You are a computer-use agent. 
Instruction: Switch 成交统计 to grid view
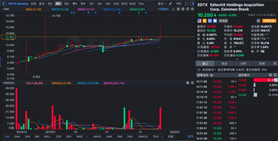pyautogui.click(x=275, y=75)
